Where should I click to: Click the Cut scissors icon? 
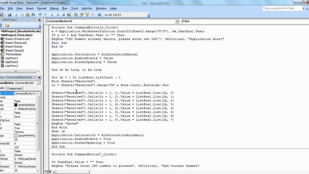[16, 15]
